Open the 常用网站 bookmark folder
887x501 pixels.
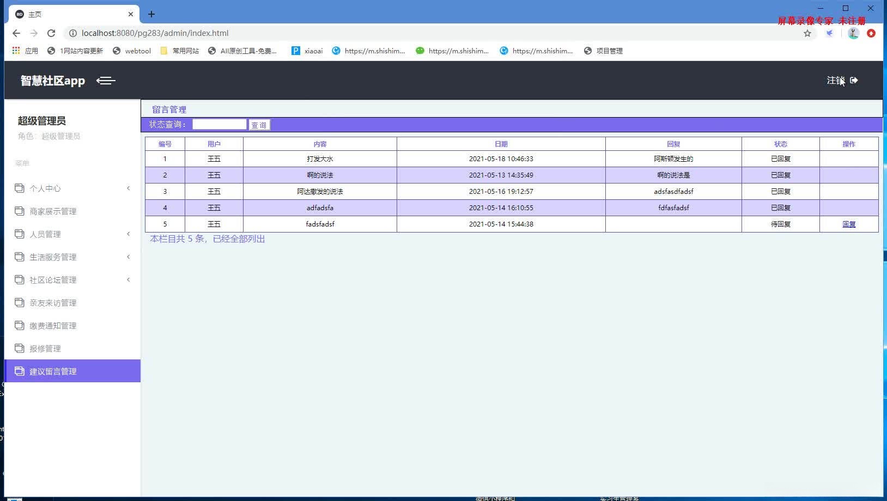tap(179, 51)
